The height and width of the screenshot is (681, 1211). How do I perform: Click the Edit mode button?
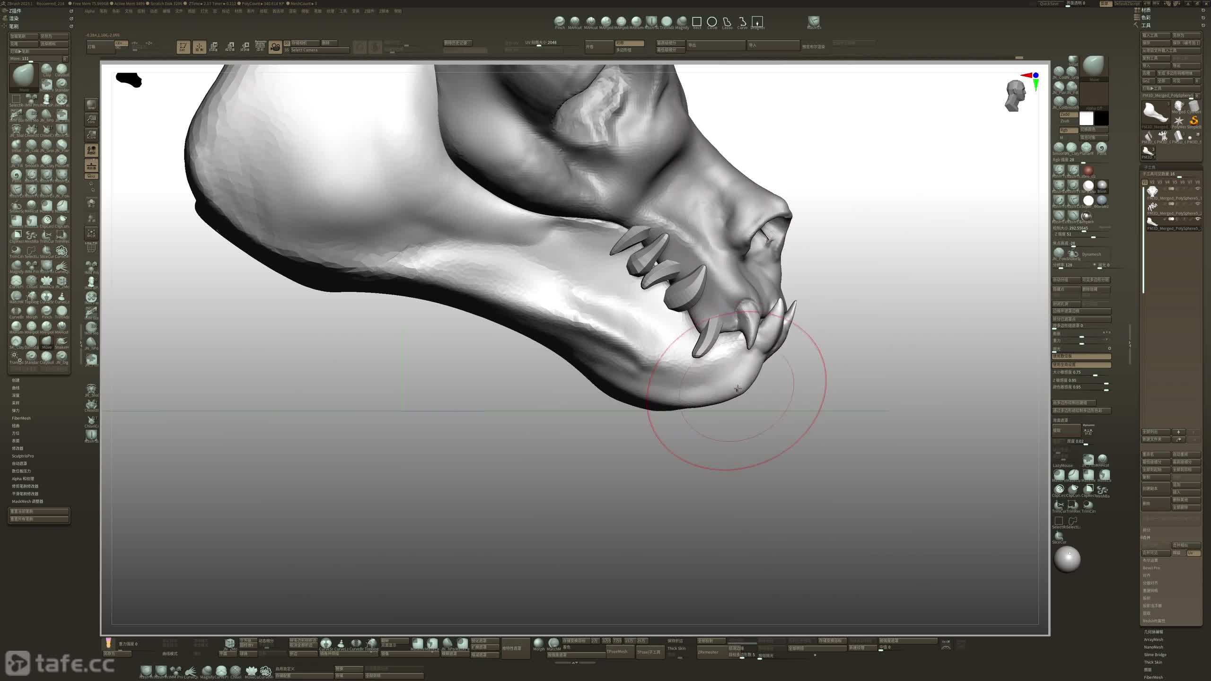183,47
